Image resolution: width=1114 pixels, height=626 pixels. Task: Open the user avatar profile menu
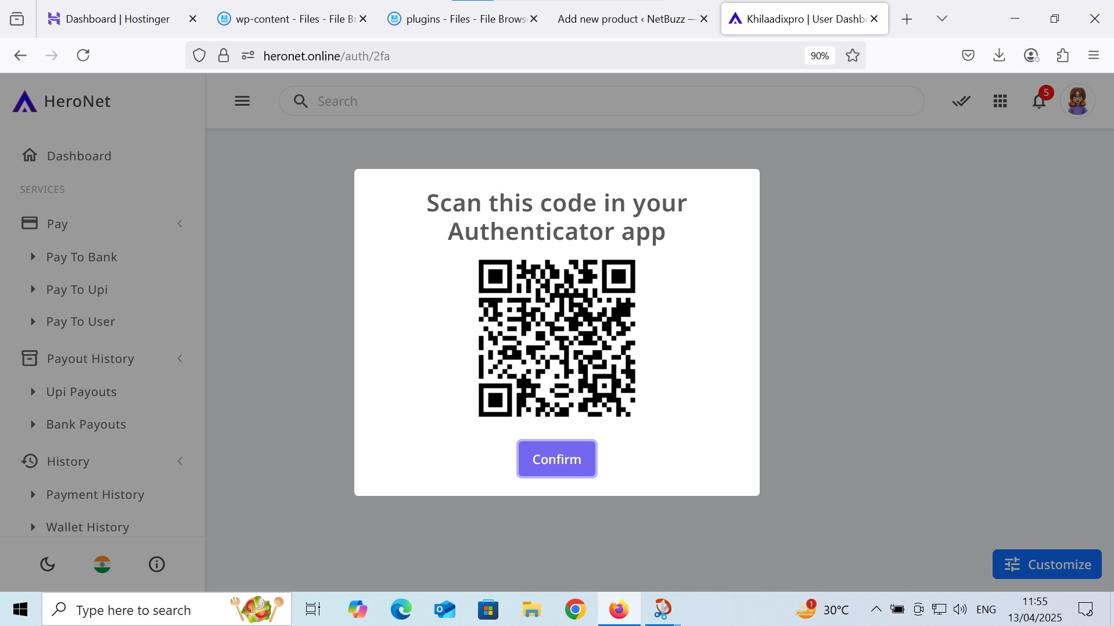tap(1077, 101)
